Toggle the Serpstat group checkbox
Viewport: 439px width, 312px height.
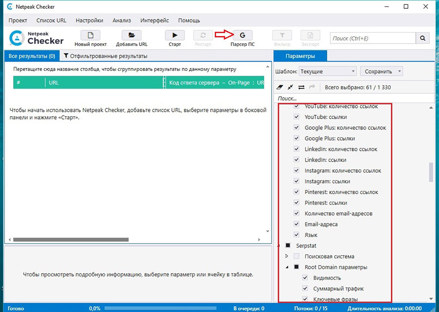pyautogui.click(x=288, y=245)
